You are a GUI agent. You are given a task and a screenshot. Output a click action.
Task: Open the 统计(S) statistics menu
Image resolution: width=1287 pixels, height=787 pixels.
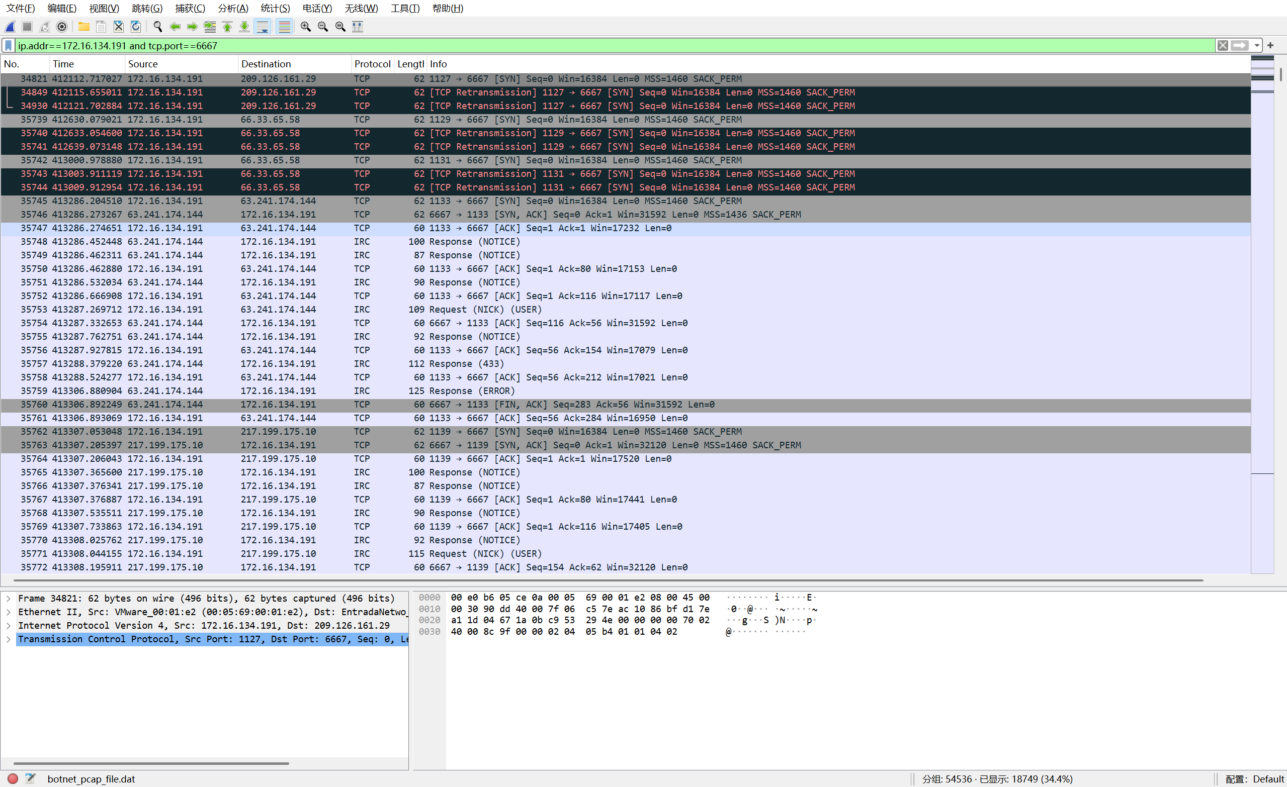275,9
